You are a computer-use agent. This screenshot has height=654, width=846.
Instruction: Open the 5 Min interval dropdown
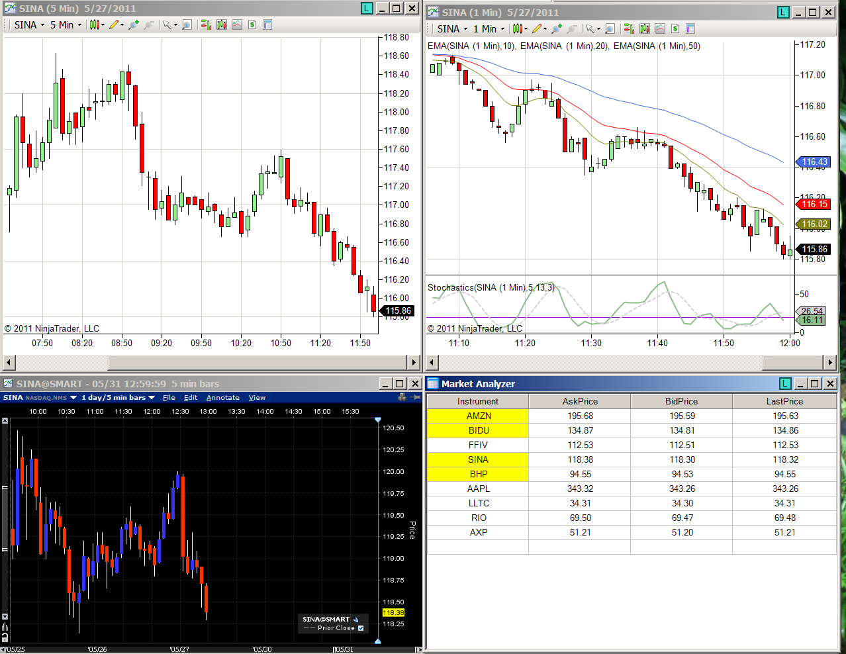(66, 24)
